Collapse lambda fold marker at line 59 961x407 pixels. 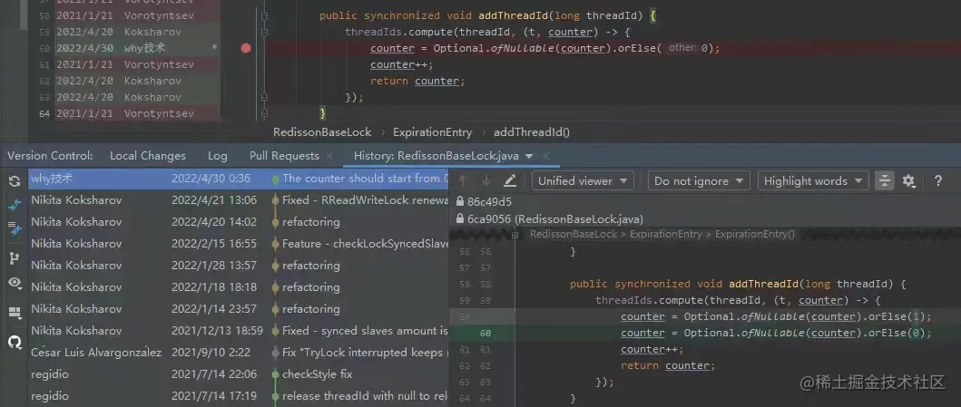coord(264,32)
